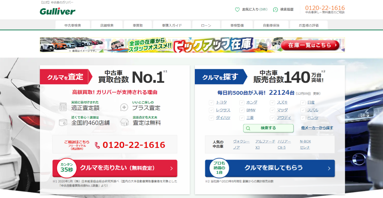Click the store icon beside 全国約460店舗
Image resolution: width=383 pixels, height=198 pixels.
pyautogui.click(x=63, y=122)
